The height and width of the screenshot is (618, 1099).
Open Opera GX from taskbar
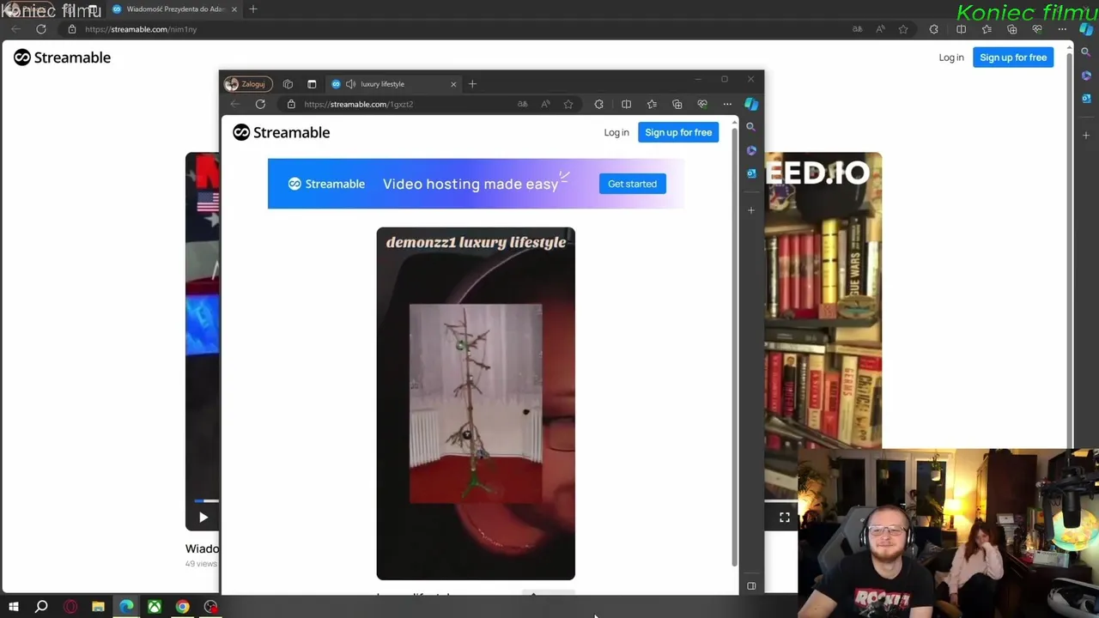pyautogui.click(x=70, y=607)
